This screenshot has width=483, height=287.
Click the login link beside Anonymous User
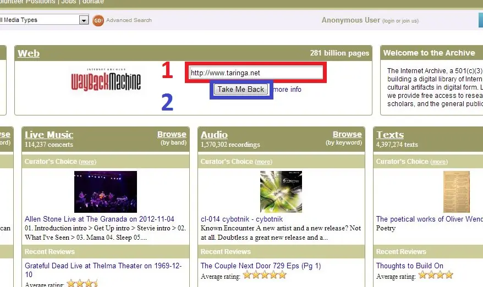[388, 21]
